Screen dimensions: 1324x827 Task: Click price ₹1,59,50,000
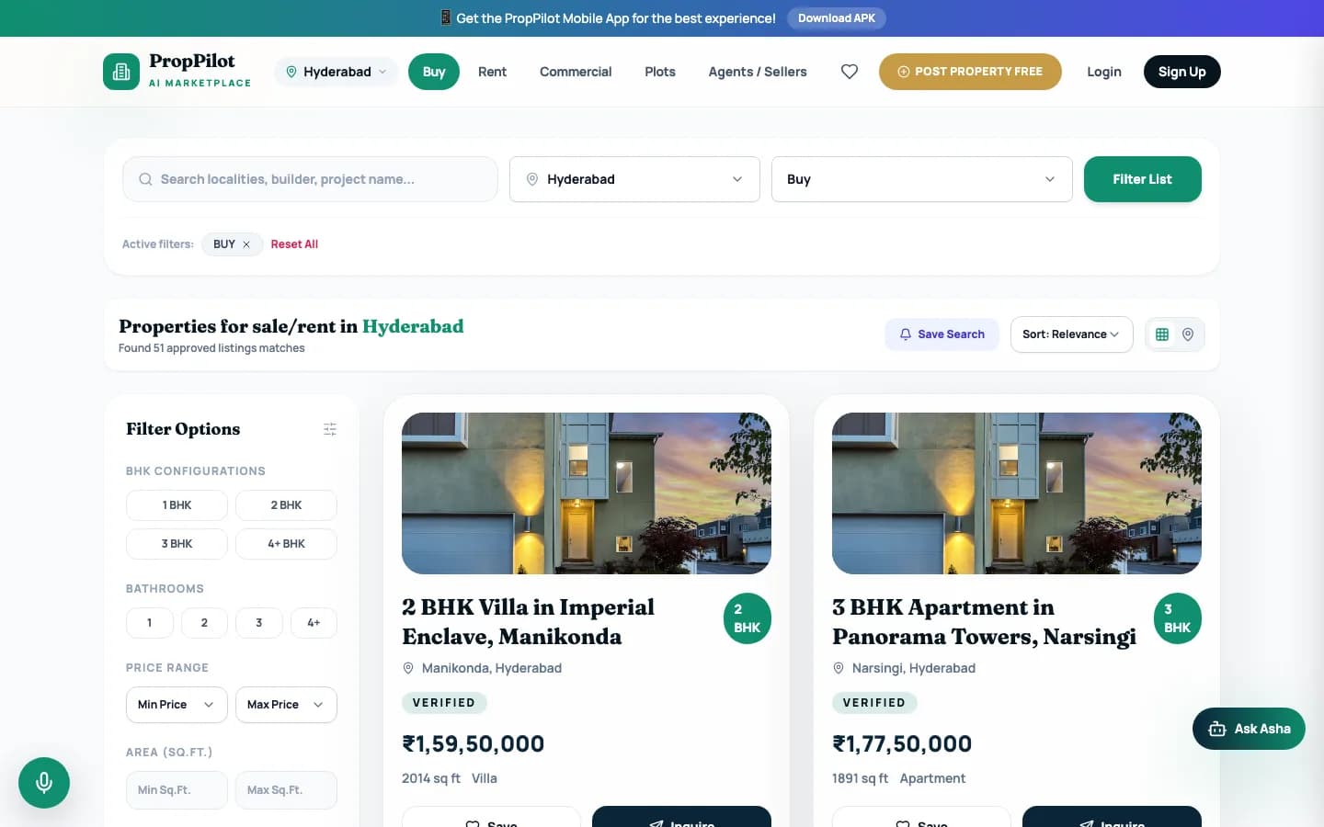point(474,743)
